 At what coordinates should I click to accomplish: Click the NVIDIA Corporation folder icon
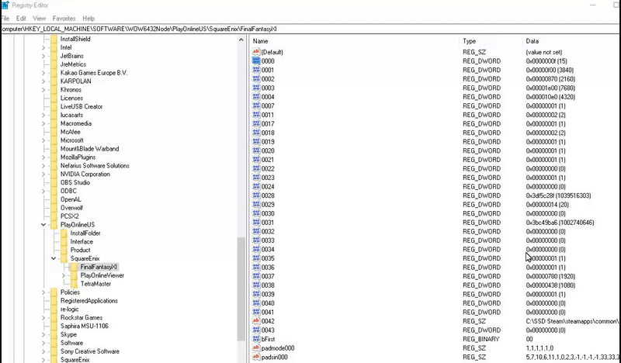tap(54, 175)
